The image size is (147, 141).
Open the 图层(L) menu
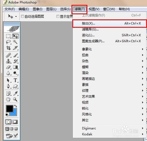pos(51,9)
